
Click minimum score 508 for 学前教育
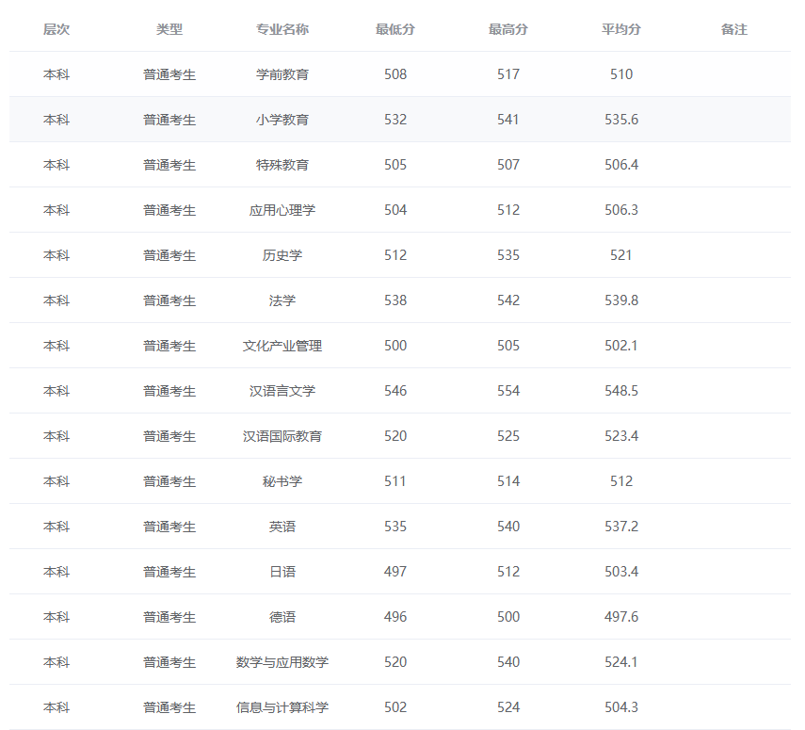[395, 74]
